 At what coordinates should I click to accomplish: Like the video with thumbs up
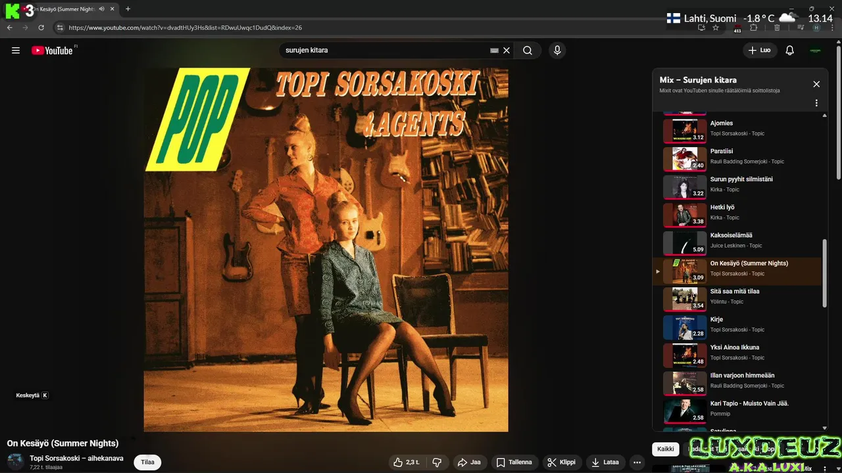407,462
